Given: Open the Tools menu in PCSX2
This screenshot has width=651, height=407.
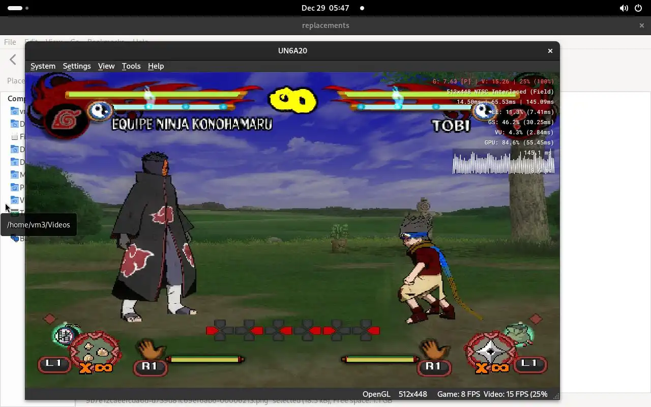Looking at the screenshot, I should (x=131, y=66).
